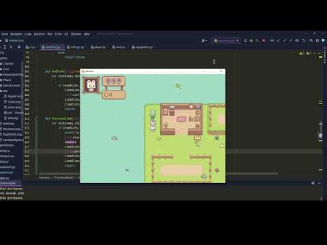The image size is (327, 245).
Task: Click the Git rollback icon
Action: tap(303, 41)
